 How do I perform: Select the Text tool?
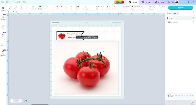3,26
